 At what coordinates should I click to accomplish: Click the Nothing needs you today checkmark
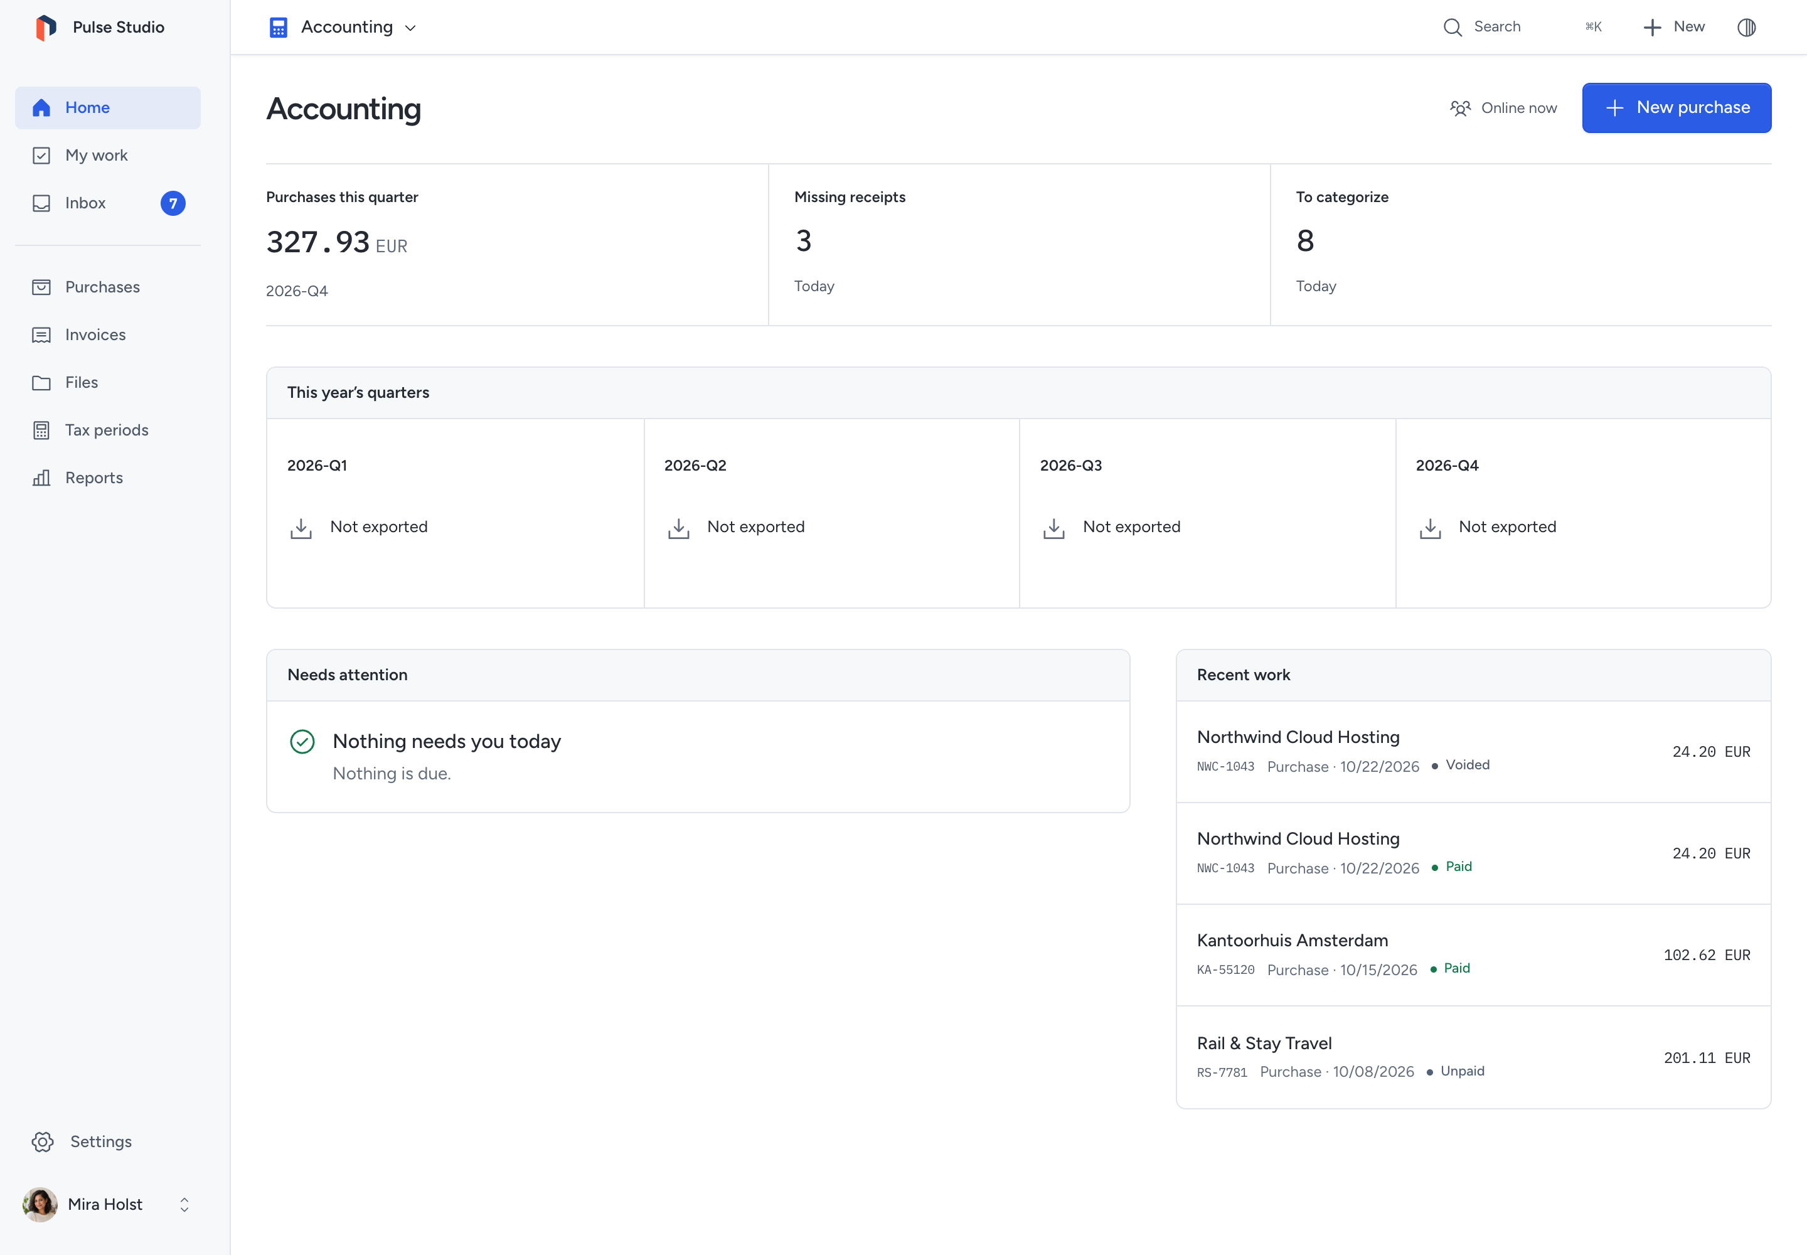pyautogui.click(x=303, y=742)
